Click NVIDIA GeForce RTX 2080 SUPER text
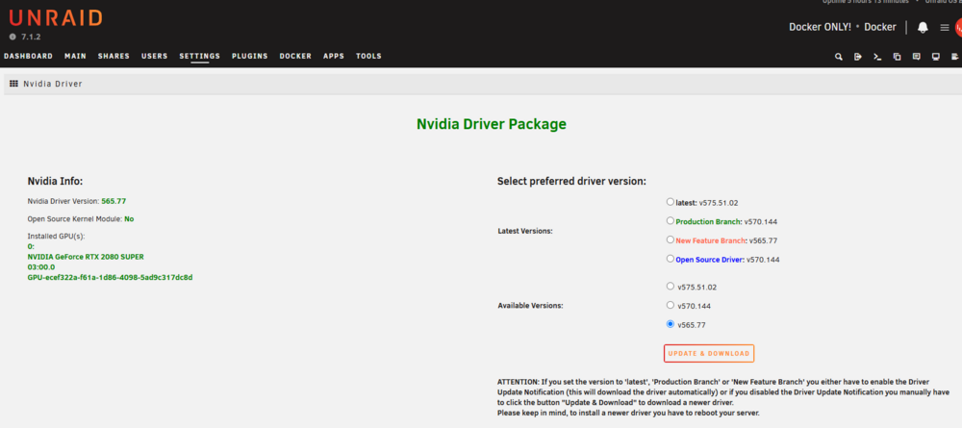The width and height of the screenshot is (962, 428). [86, 257]
